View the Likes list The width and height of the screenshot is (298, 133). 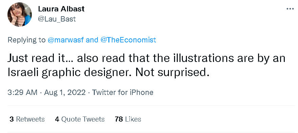point(128,119)
